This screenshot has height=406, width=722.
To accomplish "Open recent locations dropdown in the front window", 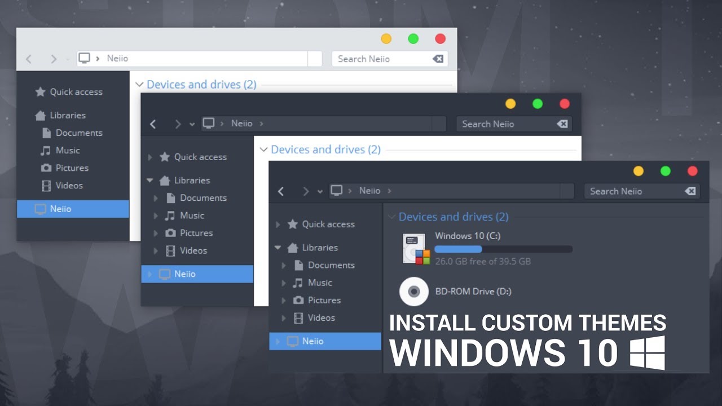I will point(320,192).
